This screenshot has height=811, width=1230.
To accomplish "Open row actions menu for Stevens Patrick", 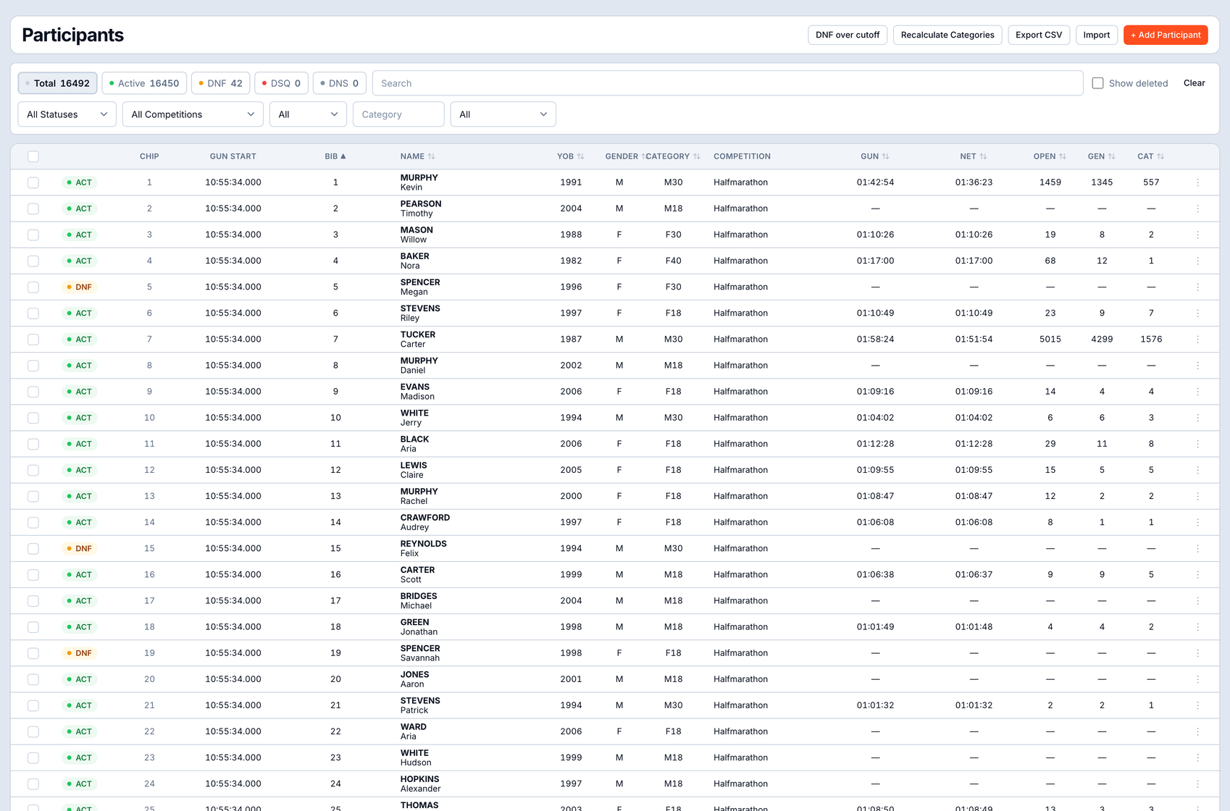I will [1197, 705].
